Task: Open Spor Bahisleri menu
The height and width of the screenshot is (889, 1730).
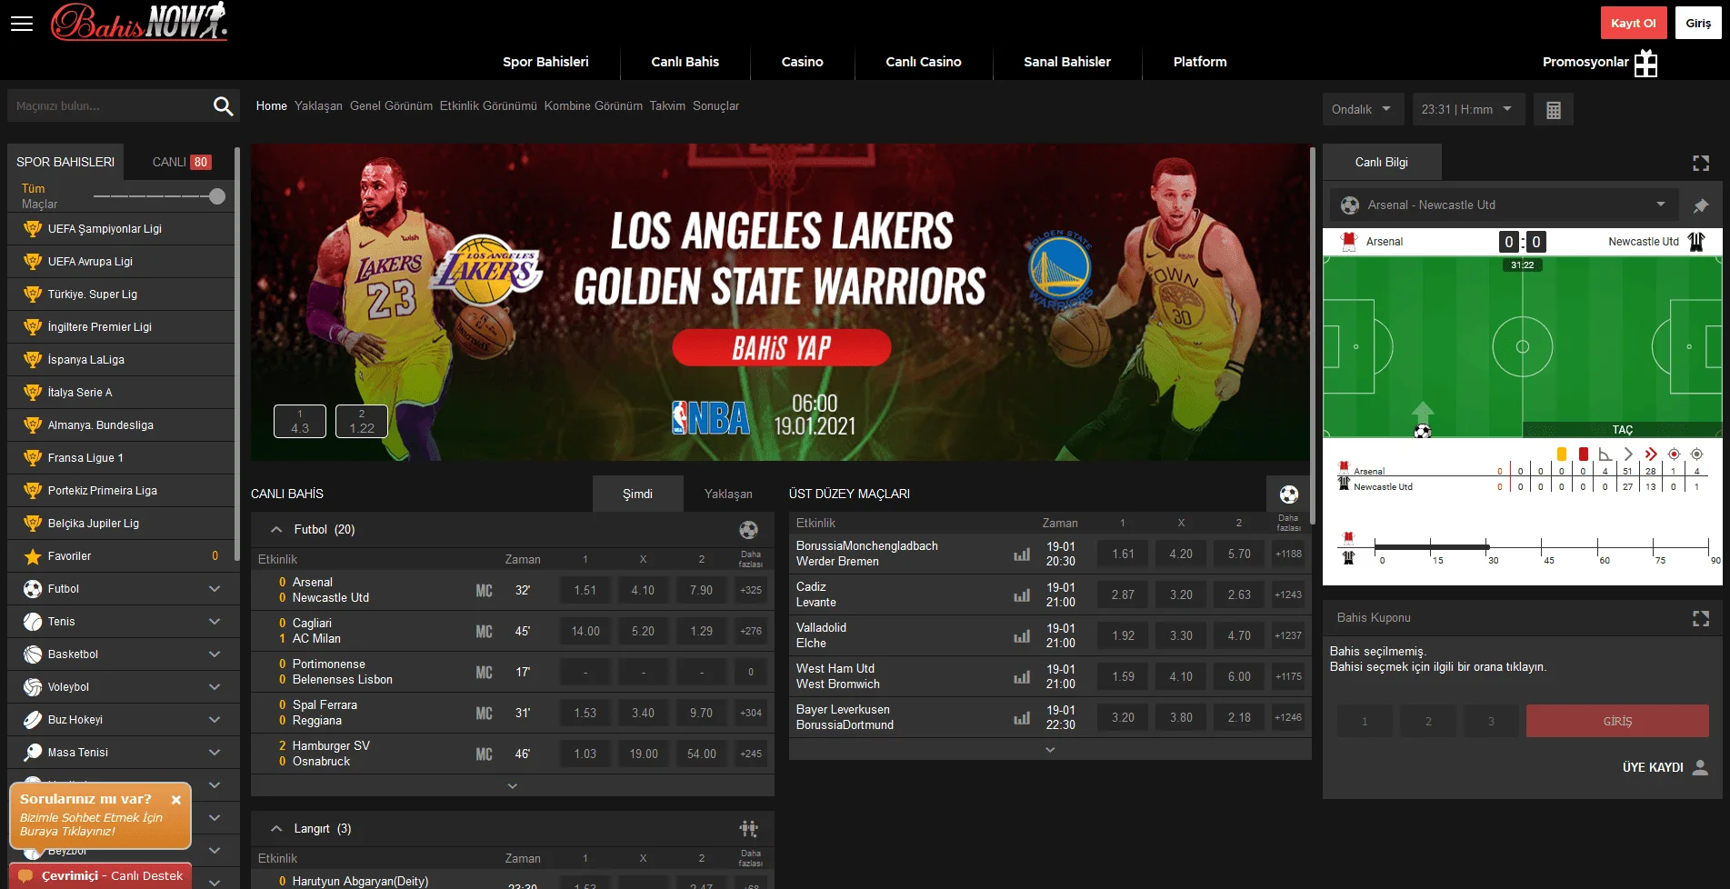Action: click(x=545, y=62)
